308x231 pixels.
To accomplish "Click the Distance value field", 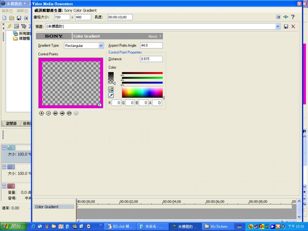I will point(151,59).
